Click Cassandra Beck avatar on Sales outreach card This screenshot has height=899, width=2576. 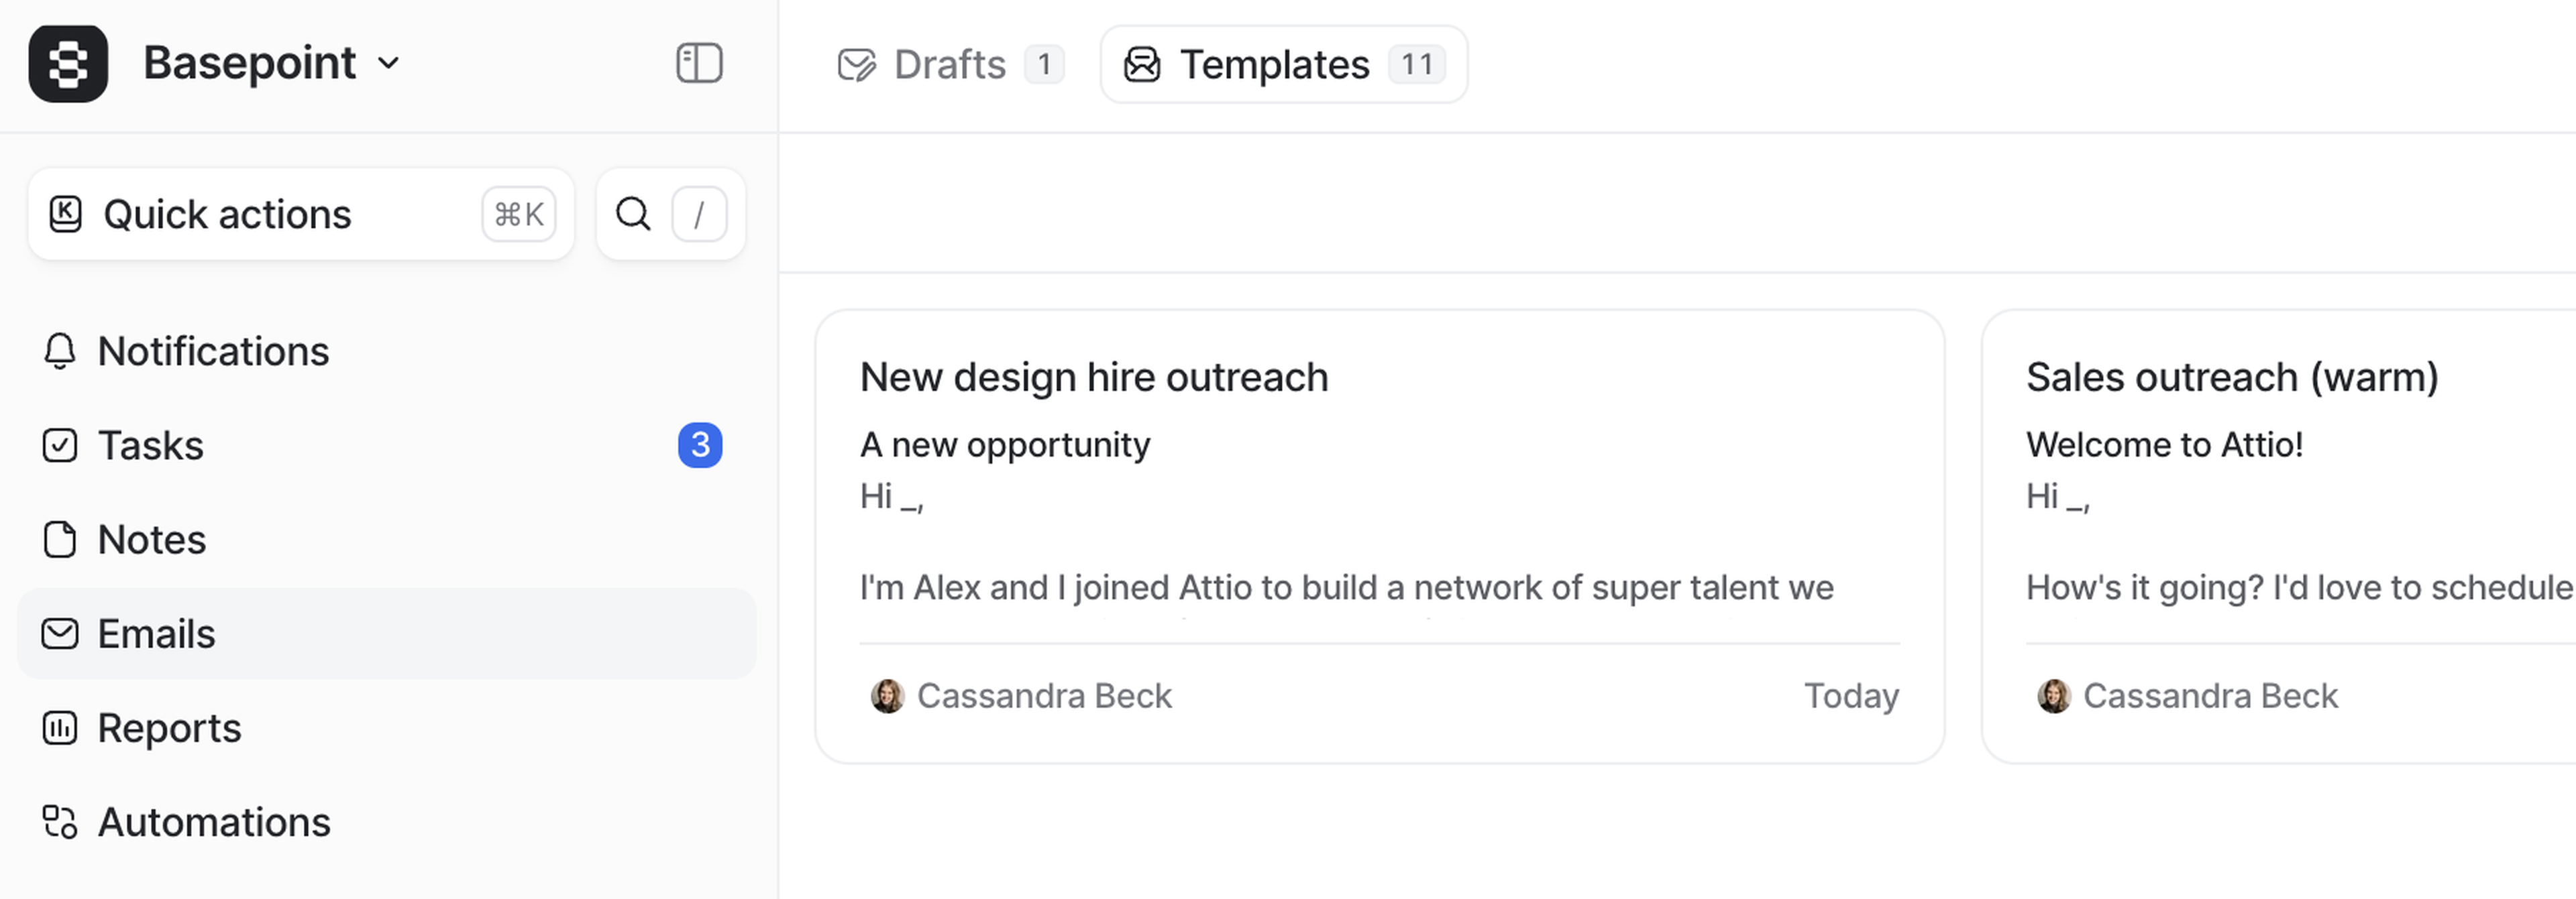pos(2054,697)
